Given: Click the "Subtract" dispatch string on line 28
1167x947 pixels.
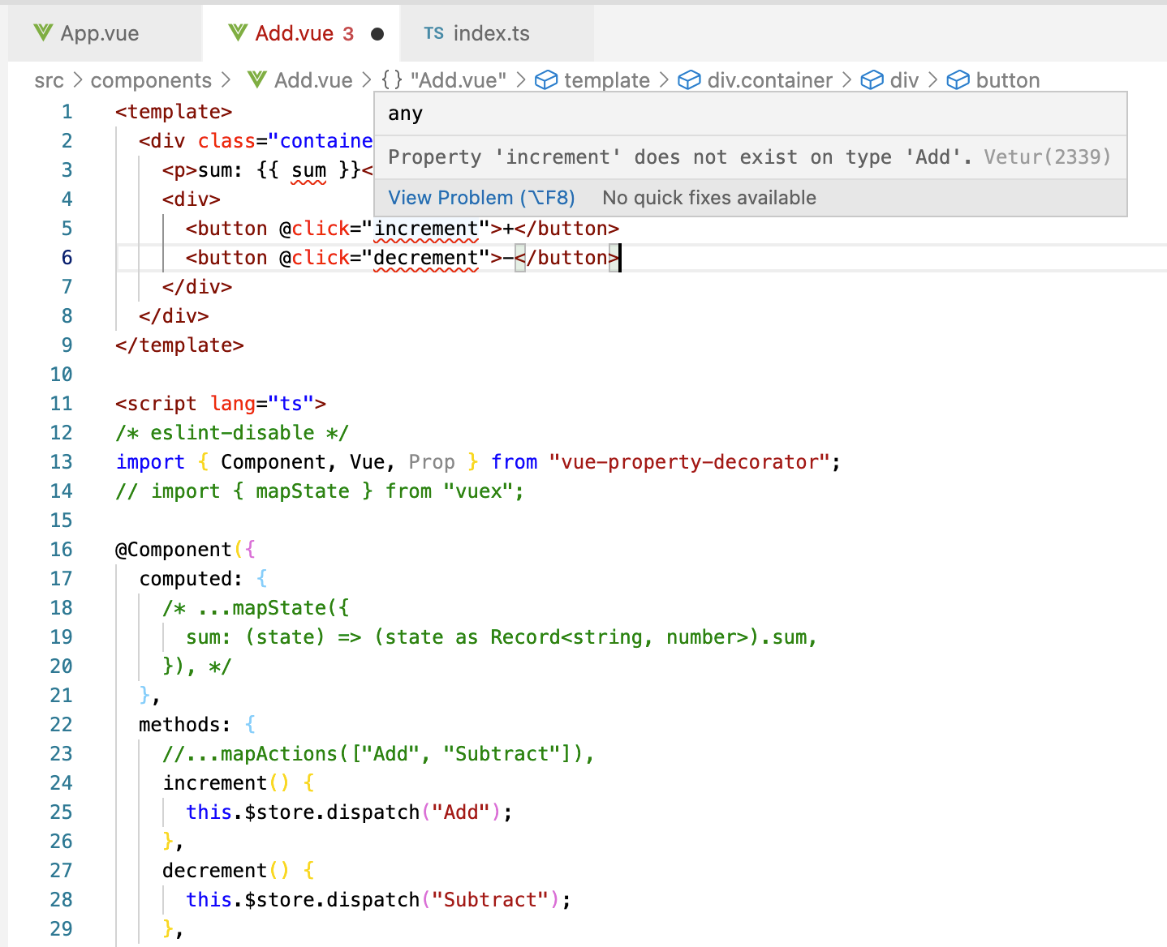Looking at the screenshot, I should [490, 900].
